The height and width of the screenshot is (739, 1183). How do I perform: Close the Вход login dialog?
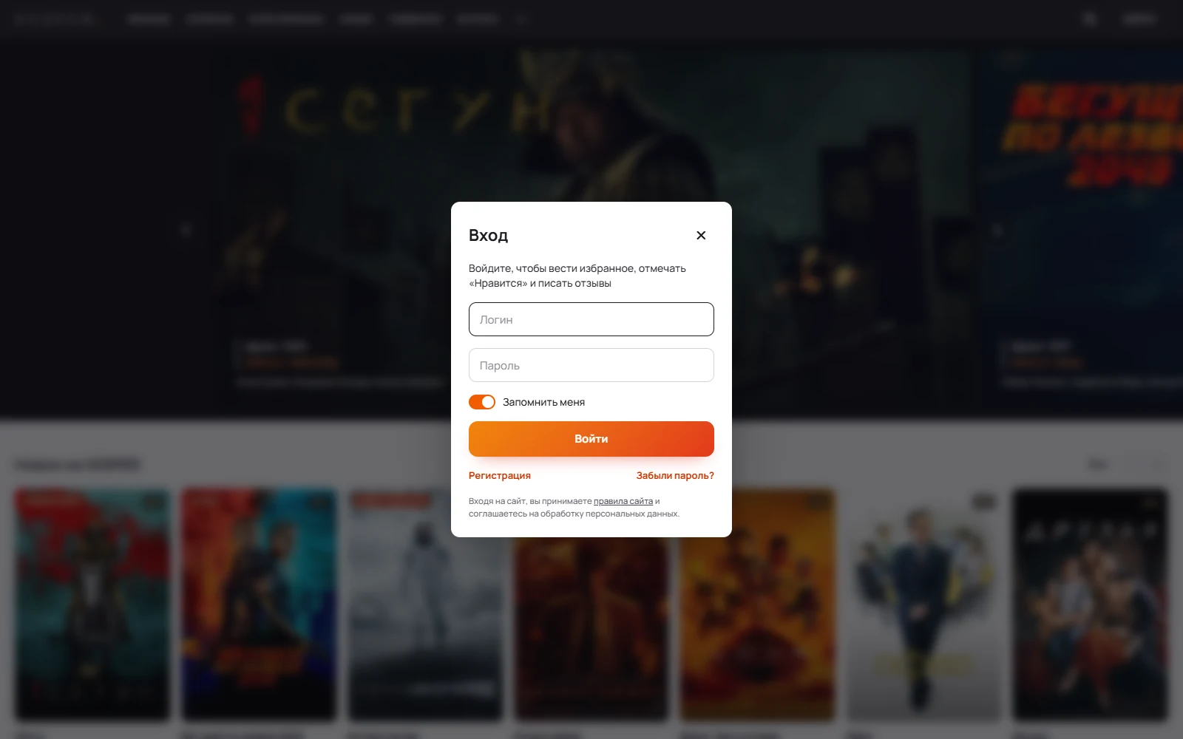pyautogui.click(x=701, y=235)
